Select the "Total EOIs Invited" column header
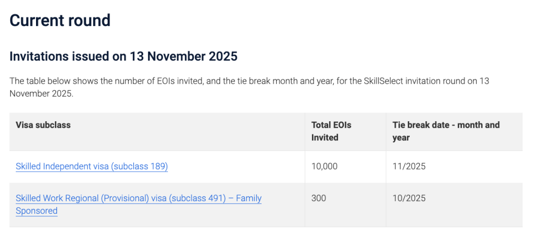Image resolution: width=533 pixels, height=238 pixels. coord(331,131)
